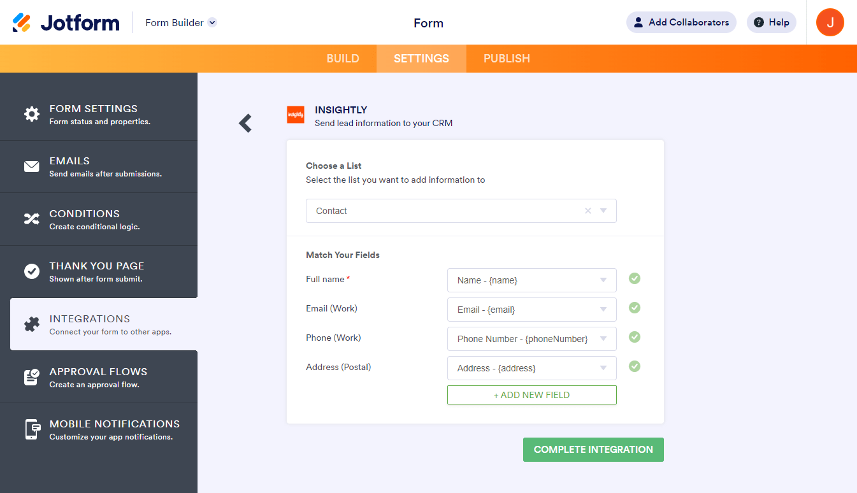This screenshot has height=493, width=857.
Task: Click the Jotform logo icon
Action: [22, 23]
